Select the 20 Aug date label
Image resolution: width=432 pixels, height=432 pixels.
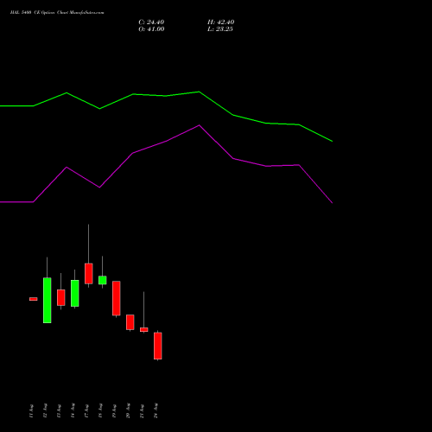click(128, 411)
